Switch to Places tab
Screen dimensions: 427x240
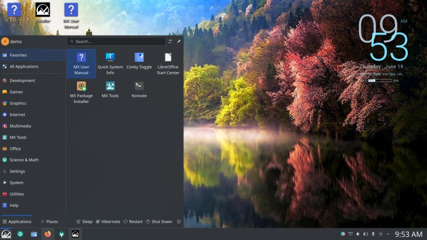(49, 221)
